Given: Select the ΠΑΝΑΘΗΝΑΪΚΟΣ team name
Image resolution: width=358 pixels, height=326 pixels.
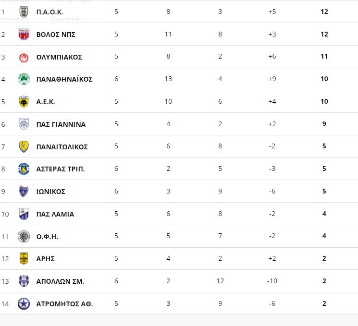Looking at the screenshot, I should click(64, 79).
